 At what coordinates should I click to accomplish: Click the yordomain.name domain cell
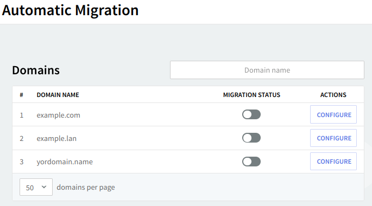65,162
